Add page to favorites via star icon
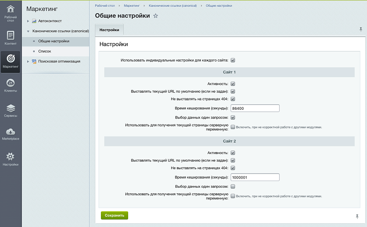Viewport: 367px width, 227px height. 155,16
